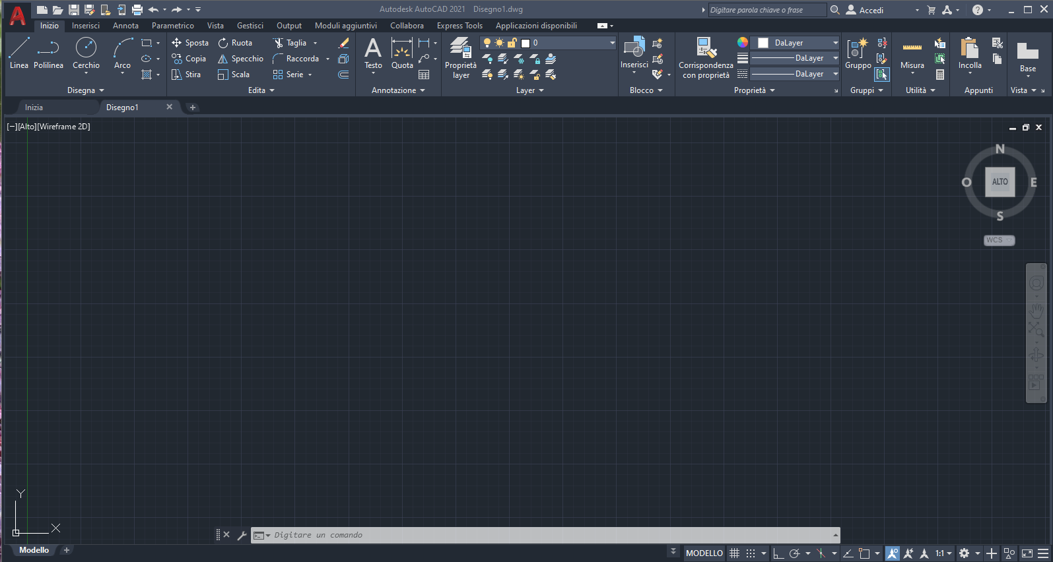1053x562 pixels.
Task: Add a new drawing tab with plus
Action: point(193,108)
